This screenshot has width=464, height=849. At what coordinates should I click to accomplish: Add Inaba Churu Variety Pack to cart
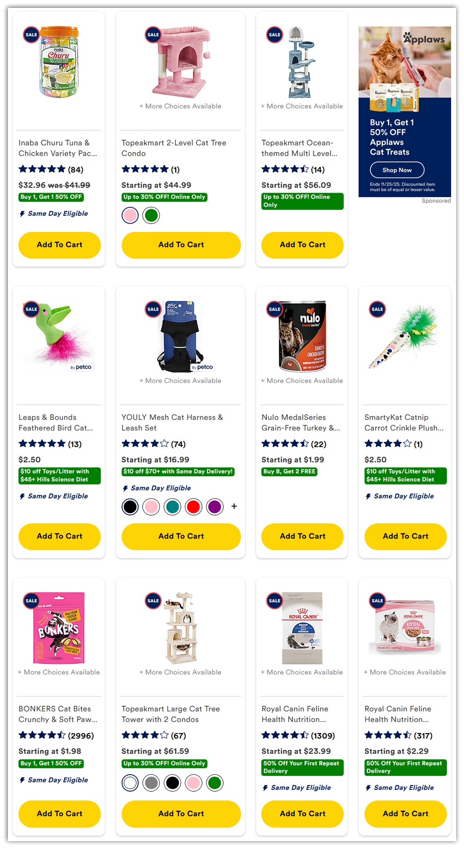[60, 245]
